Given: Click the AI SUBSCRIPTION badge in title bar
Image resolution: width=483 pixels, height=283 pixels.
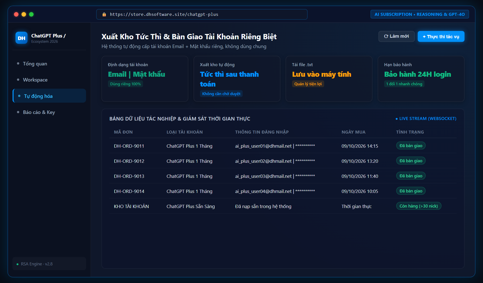Looking at the screenshot, I should 420,14.
